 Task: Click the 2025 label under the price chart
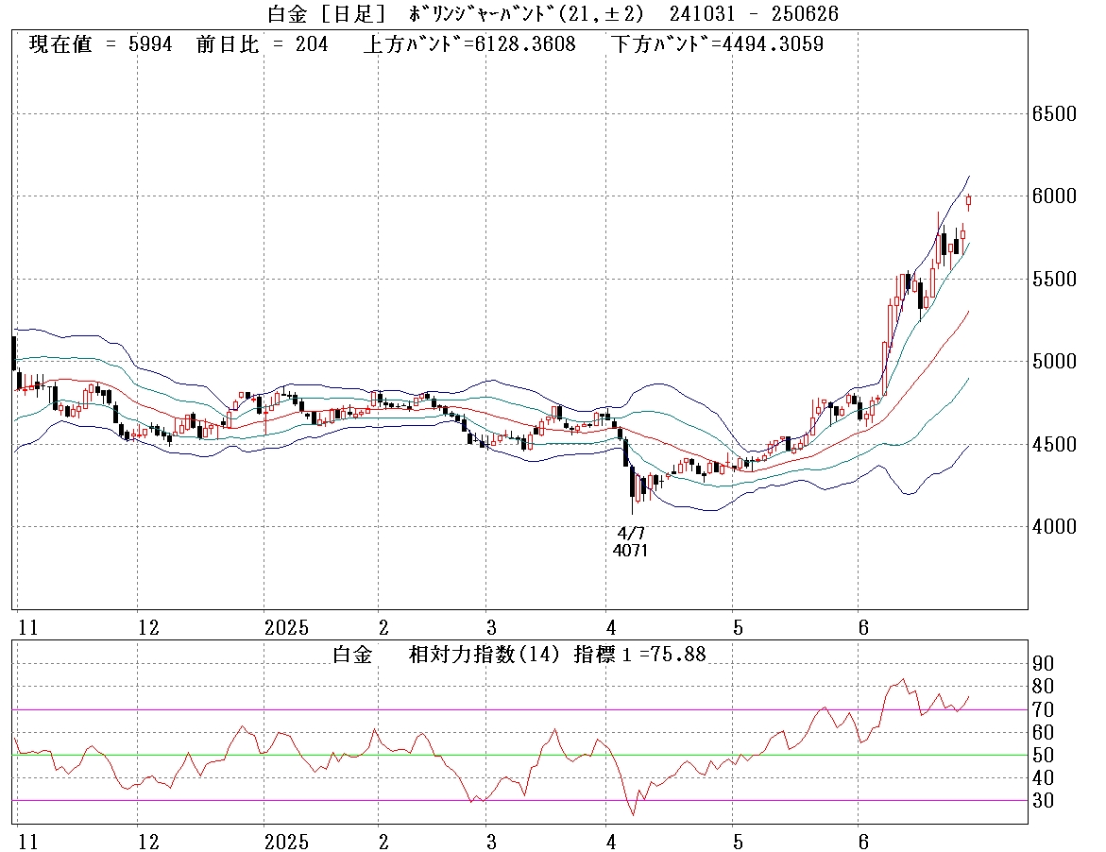[287, 627]
